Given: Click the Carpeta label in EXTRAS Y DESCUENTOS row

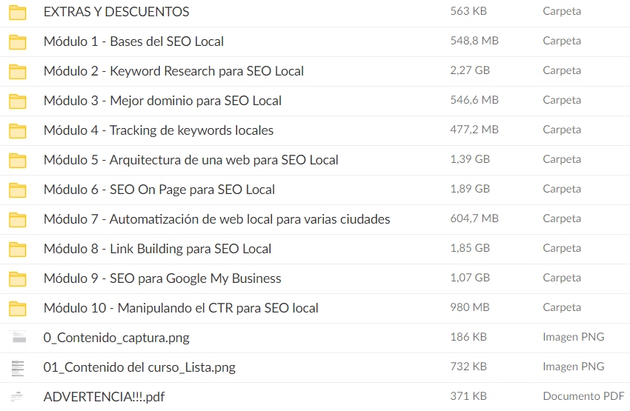Looking at the screenshot, I should [x=562, y=11].
